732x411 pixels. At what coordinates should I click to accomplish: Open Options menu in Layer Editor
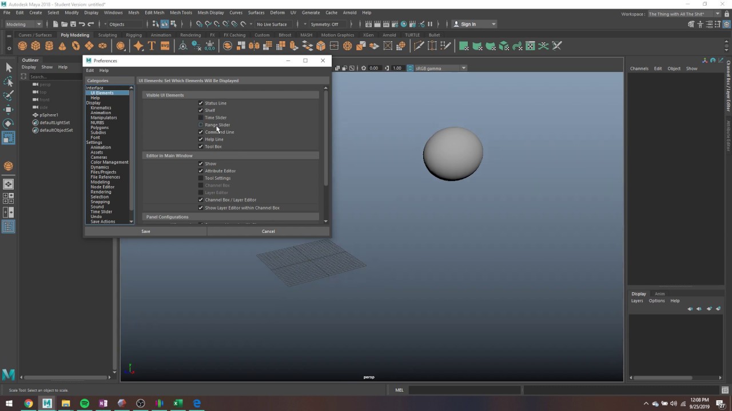coord(657,301)
